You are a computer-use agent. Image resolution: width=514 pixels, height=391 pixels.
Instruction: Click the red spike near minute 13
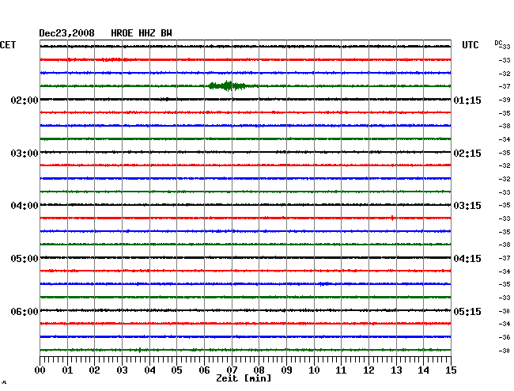point(392,218)
